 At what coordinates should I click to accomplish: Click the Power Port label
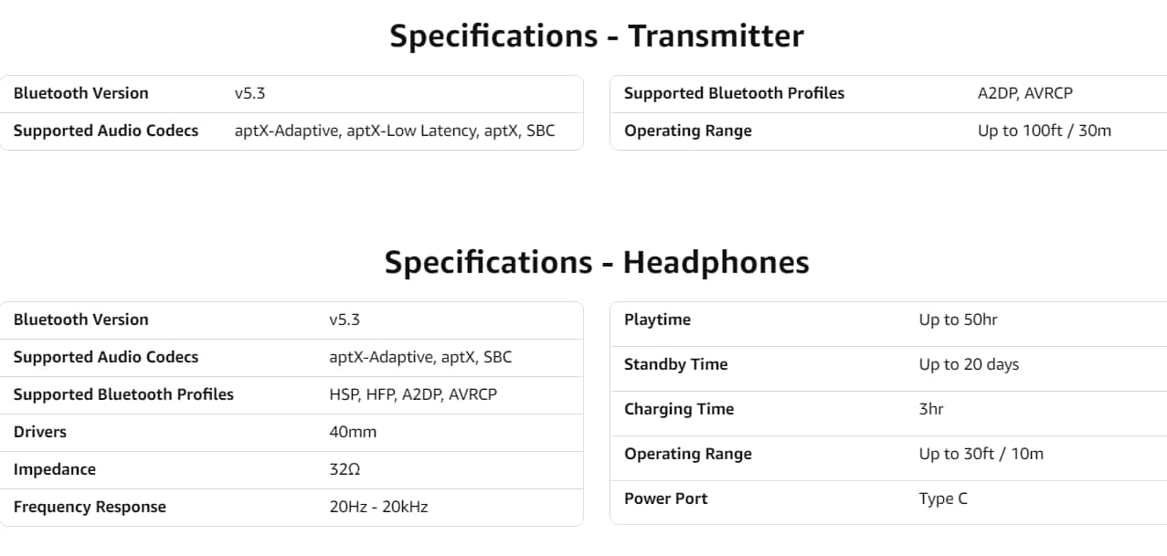pos(665,498)
